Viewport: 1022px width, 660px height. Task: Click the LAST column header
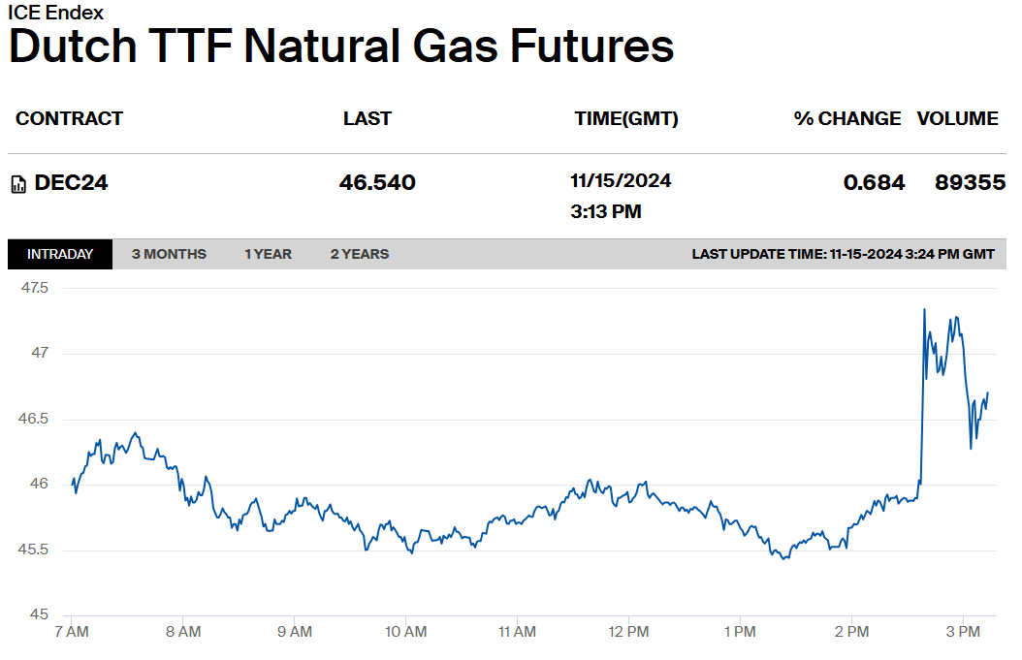coord(367,118)
